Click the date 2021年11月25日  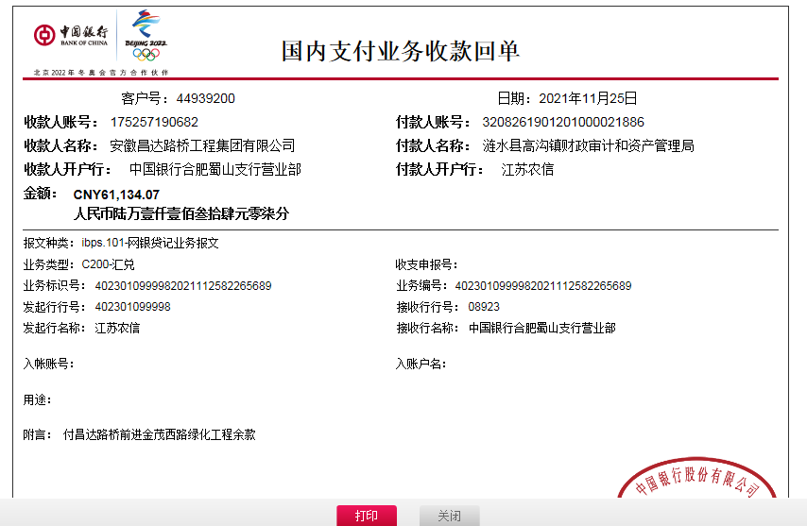pyautogui.click(x=588, y=98)
